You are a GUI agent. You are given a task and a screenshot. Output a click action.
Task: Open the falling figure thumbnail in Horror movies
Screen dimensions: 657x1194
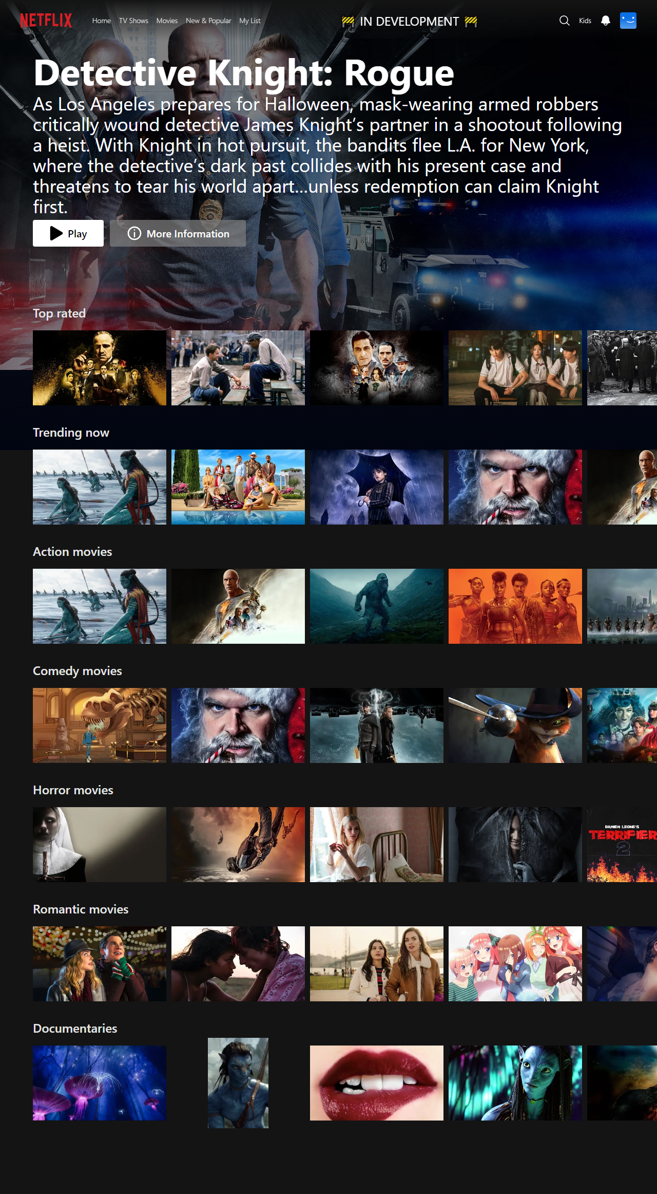point(238,845)
